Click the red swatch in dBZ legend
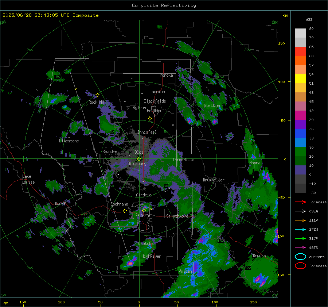The width and height of the screenshot is (328, 307). pyautogui.click(x=300, y=51)
